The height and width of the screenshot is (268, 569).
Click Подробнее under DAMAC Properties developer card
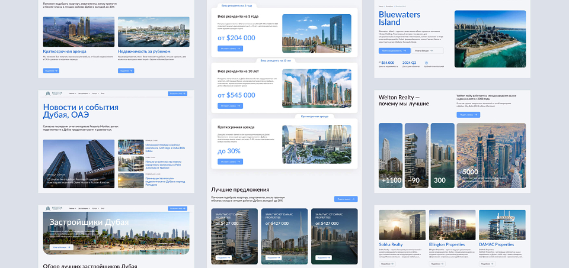click(487, 264)
